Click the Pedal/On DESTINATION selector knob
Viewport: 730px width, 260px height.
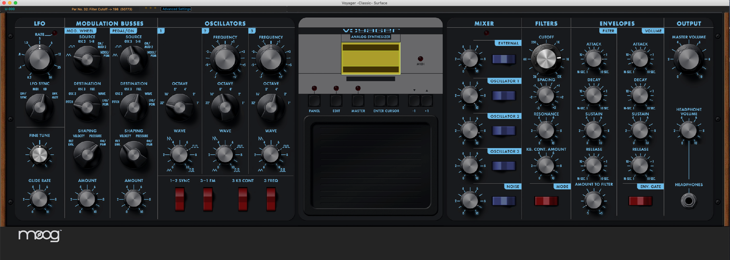click(134, 107)
